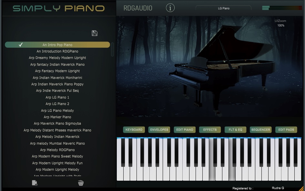Select 'Arp Indie Maverick Ful Seq' preset
The image size is (305, 191).
pos(57,91)
